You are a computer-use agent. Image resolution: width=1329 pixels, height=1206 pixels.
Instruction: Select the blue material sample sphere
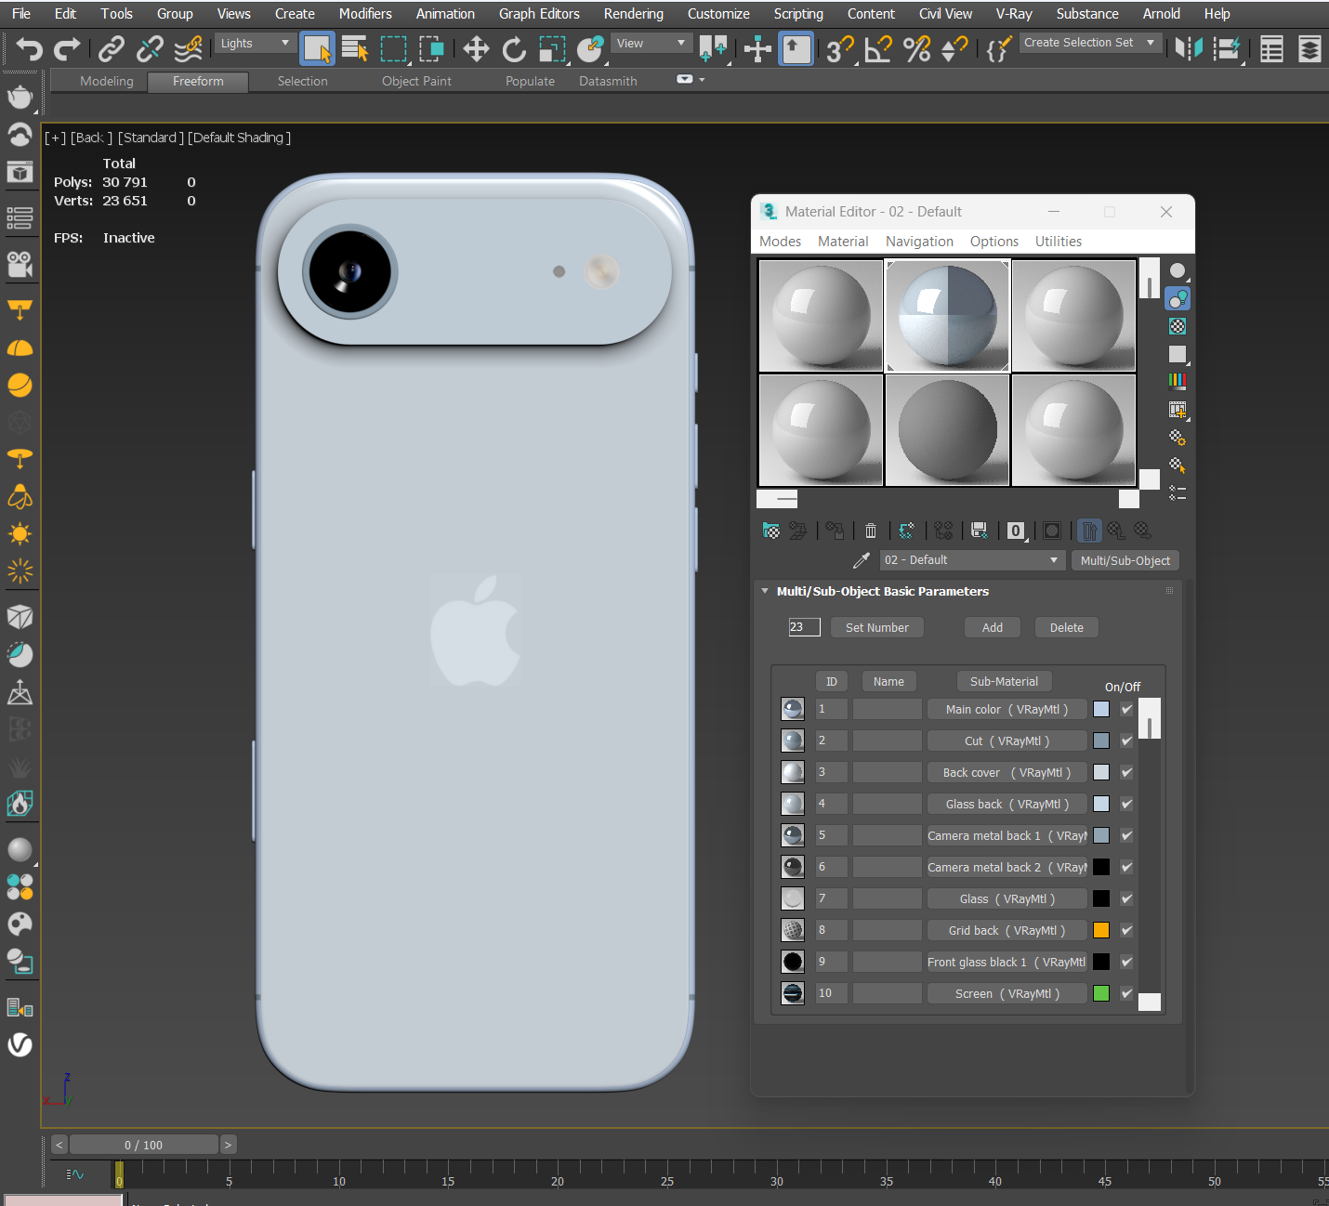coord(947,317)
